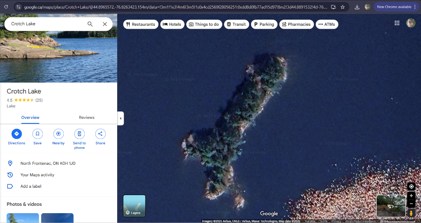Screen dimensions: 421x223
Task: Click the search magnifier icon
Action: click(x=90, y=24)
